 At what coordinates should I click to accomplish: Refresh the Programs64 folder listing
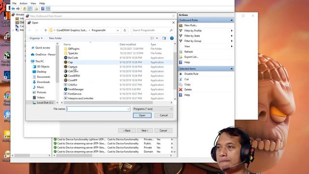(x=125, y=30)
